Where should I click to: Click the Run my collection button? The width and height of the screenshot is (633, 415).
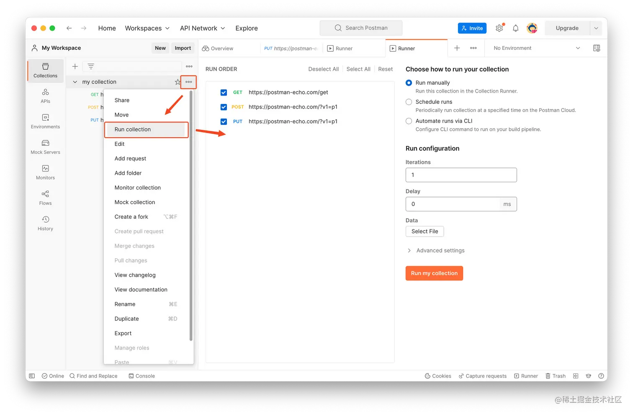(x=434, y=273)
